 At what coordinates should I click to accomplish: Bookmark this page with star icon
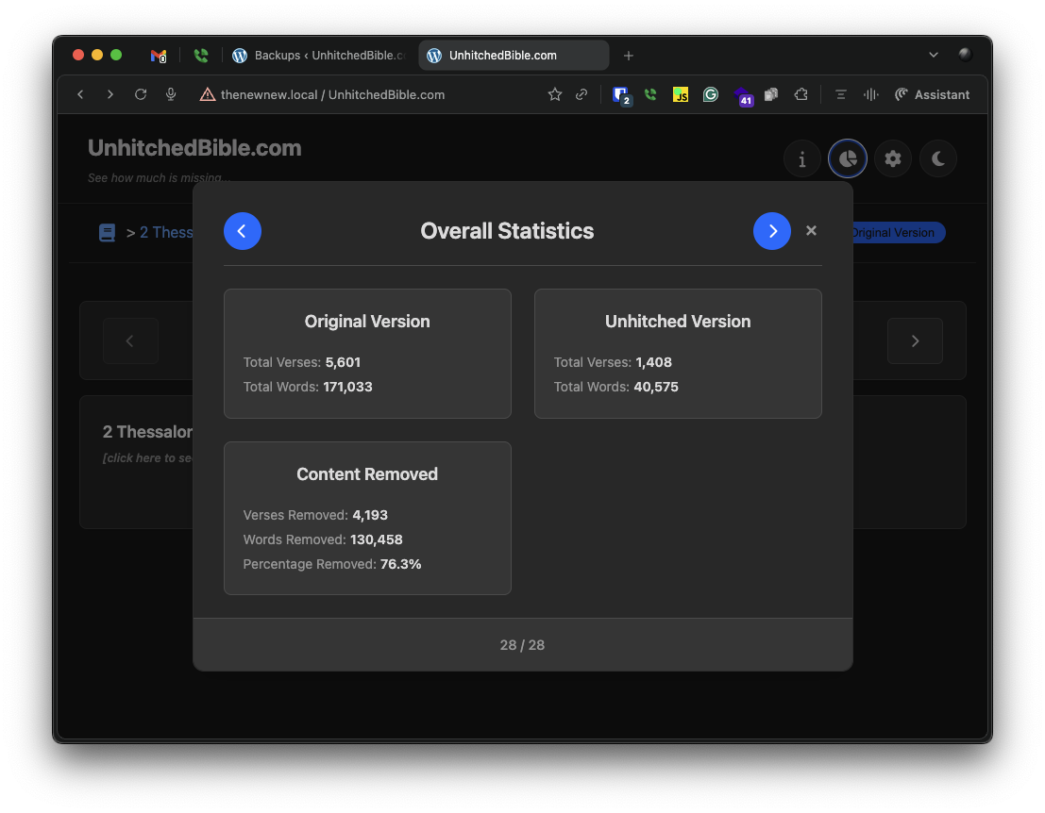pyautogui.click(x=554, y=94)
